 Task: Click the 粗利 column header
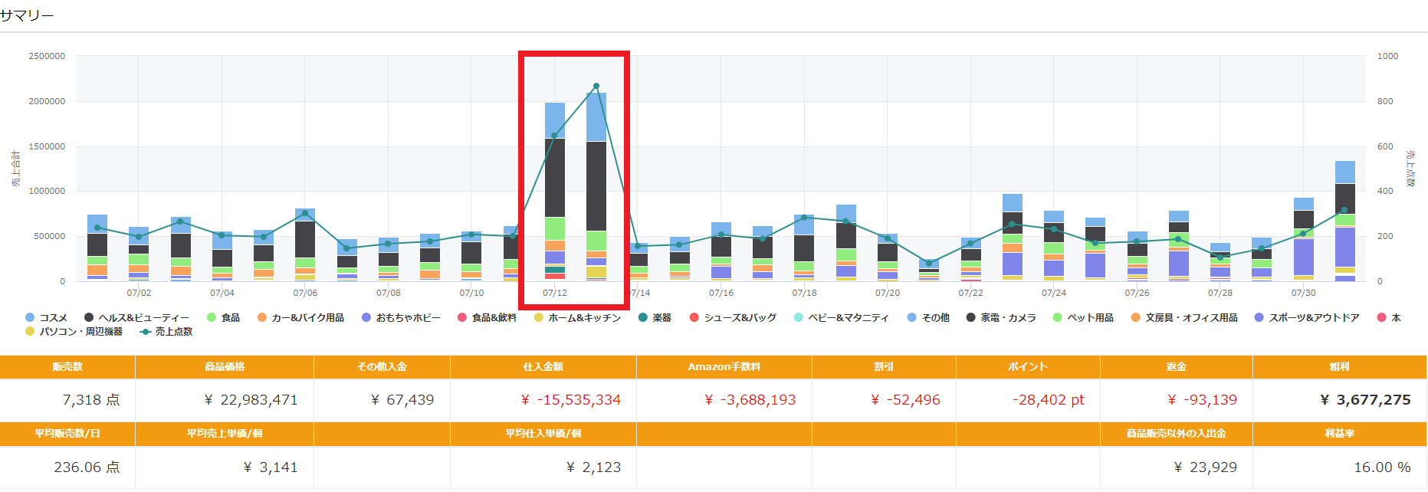(1339, 367)
